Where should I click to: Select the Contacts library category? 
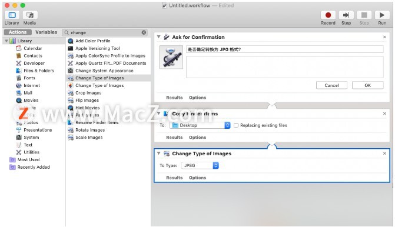[x=33, y=56]
